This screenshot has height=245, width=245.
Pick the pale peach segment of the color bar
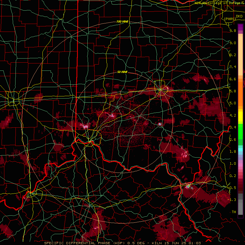240,56
